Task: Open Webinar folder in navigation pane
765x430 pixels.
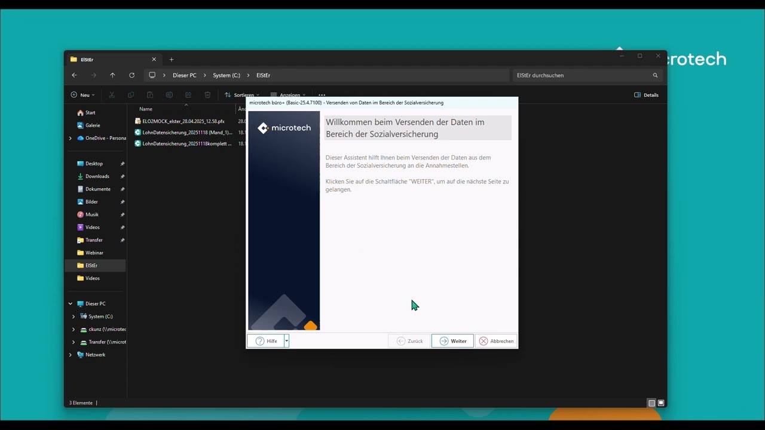Action: 94,253
